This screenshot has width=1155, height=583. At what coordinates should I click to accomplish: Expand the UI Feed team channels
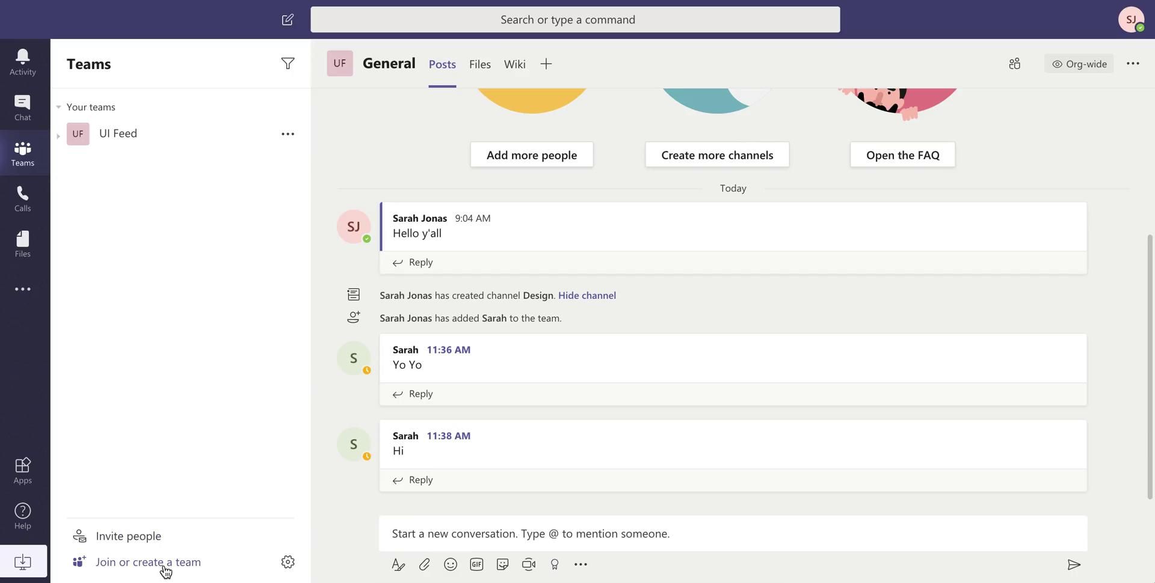point(58,136)
